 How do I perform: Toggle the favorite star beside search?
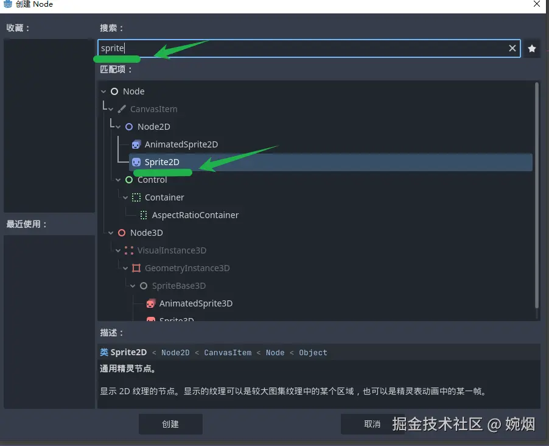point(532,48)
